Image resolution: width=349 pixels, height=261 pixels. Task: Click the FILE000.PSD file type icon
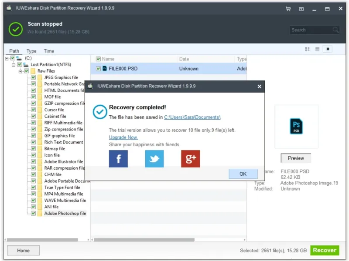105,69
